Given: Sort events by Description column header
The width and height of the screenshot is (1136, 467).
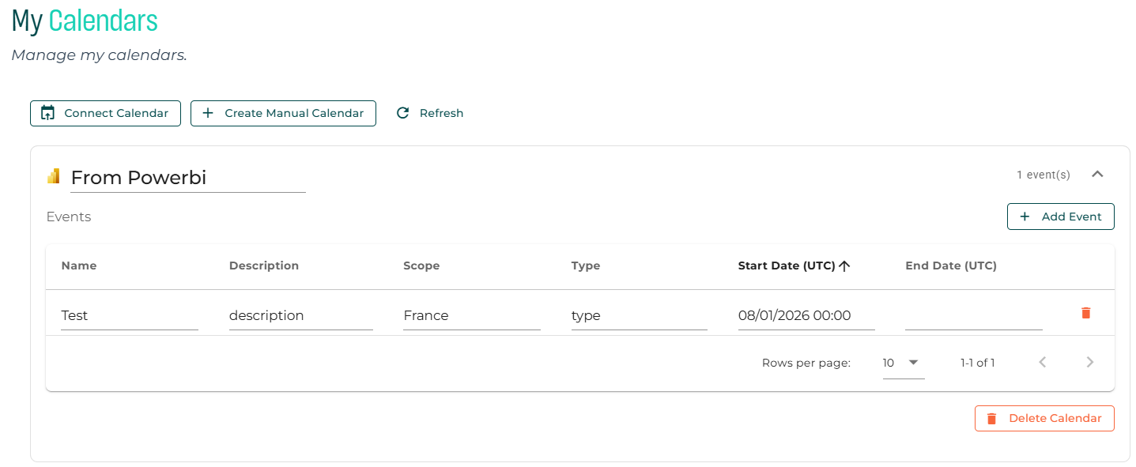Looking at the screenshot, I should 264,266.
